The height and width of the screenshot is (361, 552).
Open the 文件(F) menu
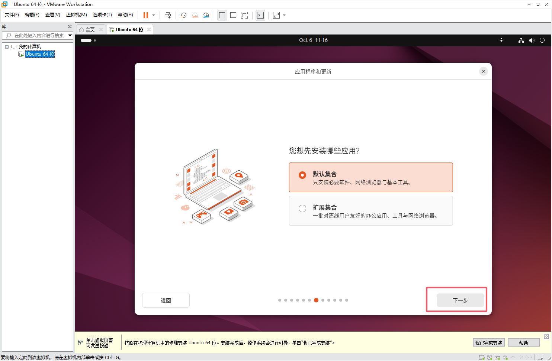[x=12, y=15]
